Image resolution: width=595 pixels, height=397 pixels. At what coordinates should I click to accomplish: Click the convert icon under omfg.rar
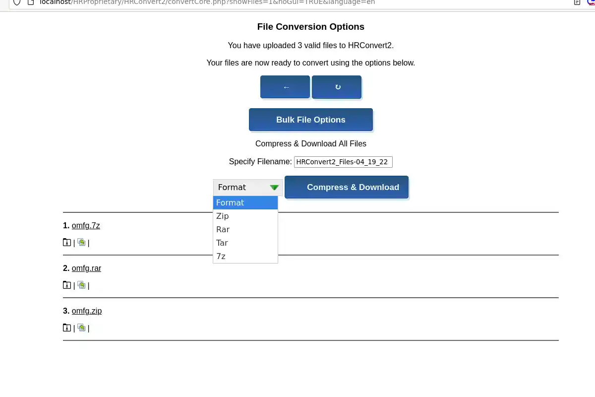81,285
